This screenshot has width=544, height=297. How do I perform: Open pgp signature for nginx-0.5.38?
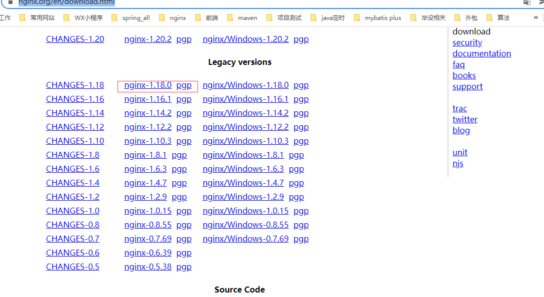[184, 267]
